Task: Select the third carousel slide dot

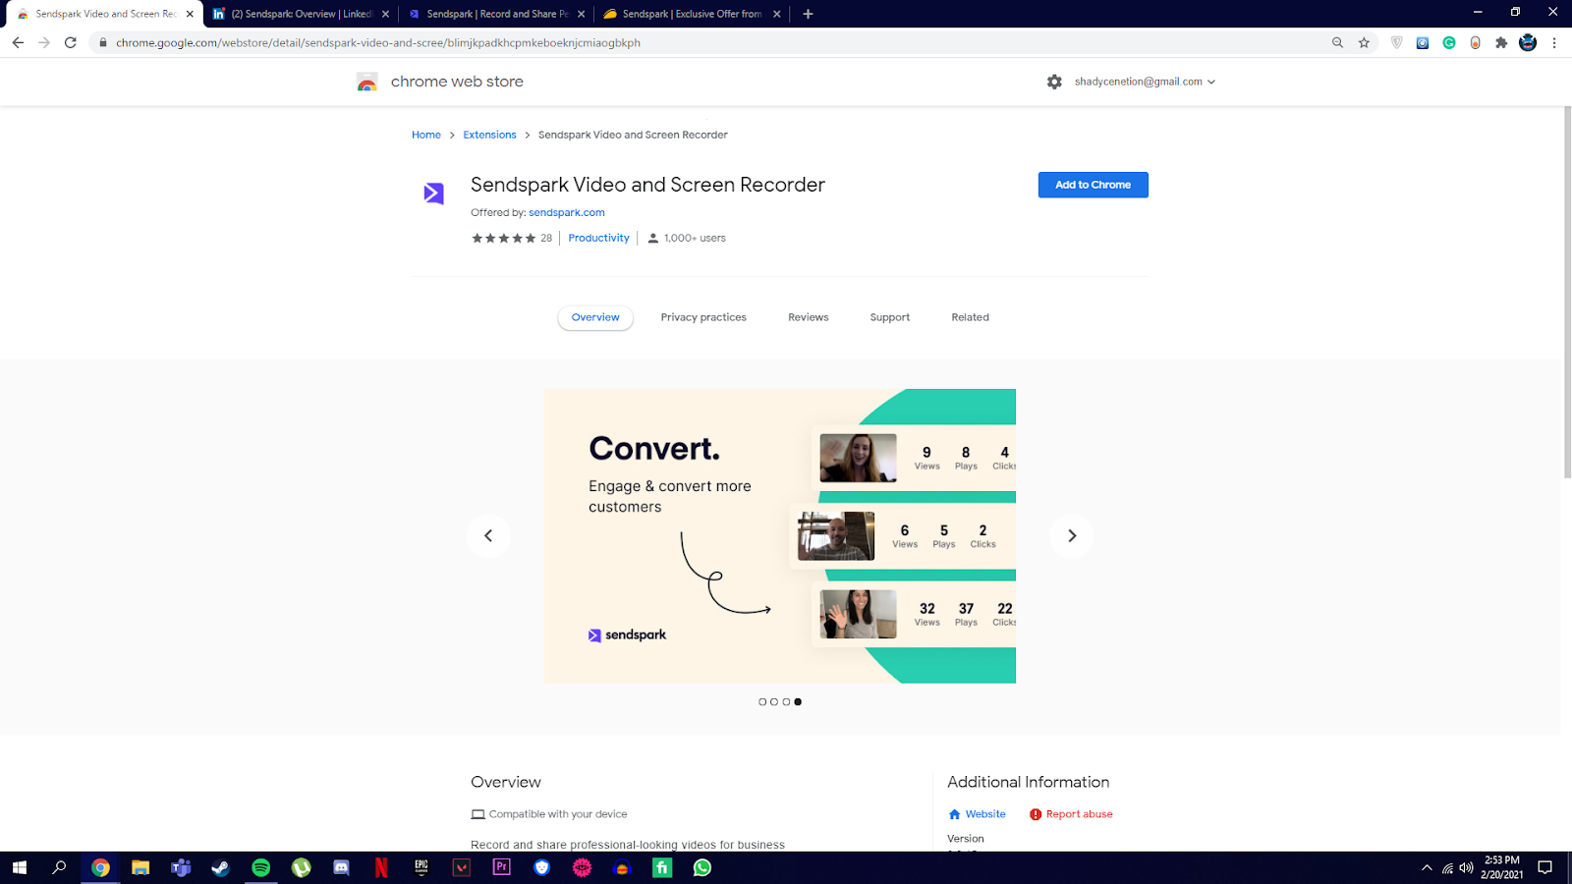Action: click(786, 702)
